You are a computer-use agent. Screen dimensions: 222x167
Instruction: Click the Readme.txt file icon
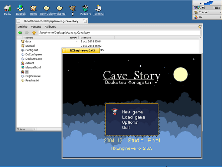[22, 80]
